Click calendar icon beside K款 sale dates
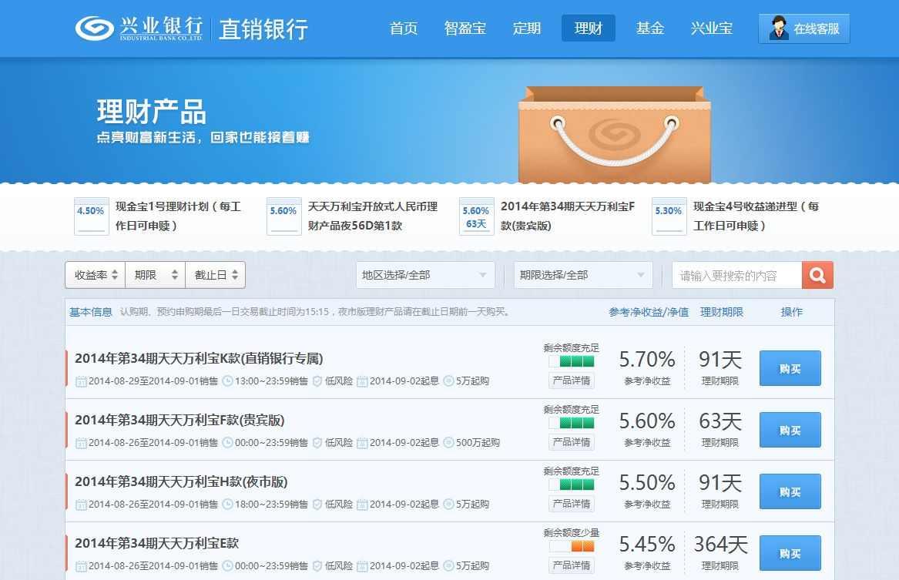 point(81,381)
